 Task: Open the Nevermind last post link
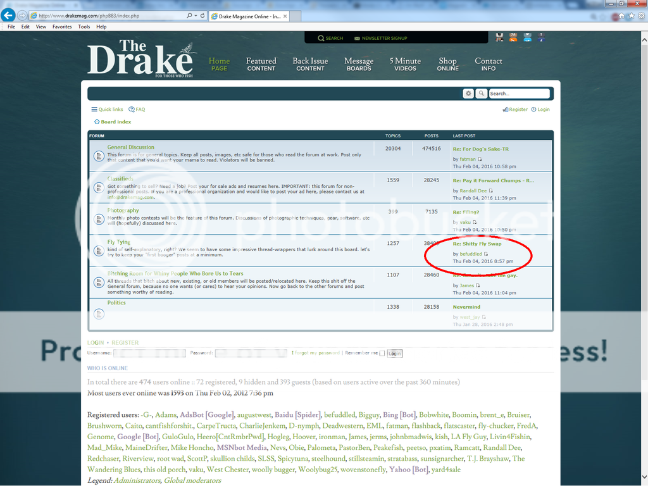coord(466,307)
